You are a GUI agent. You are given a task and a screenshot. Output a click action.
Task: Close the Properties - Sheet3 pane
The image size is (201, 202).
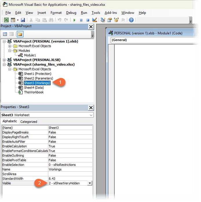point(91,108)
